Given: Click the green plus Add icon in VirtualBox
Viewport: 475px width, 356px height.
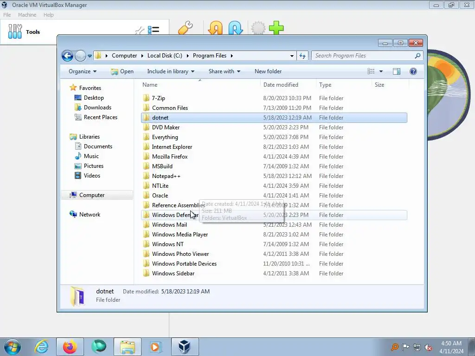Looking at the screenshot, I should (276, 28).
